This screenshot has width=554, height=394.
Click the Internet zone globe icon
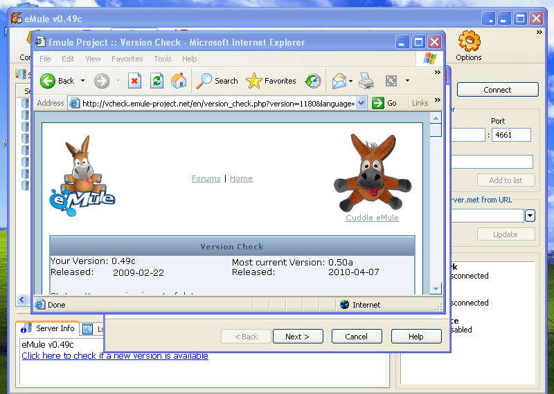[x=344, y=304]
